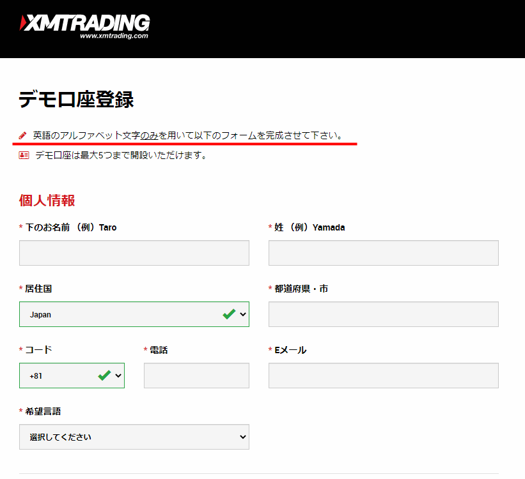Click the first name input field (Taro example)

(134, 253)
